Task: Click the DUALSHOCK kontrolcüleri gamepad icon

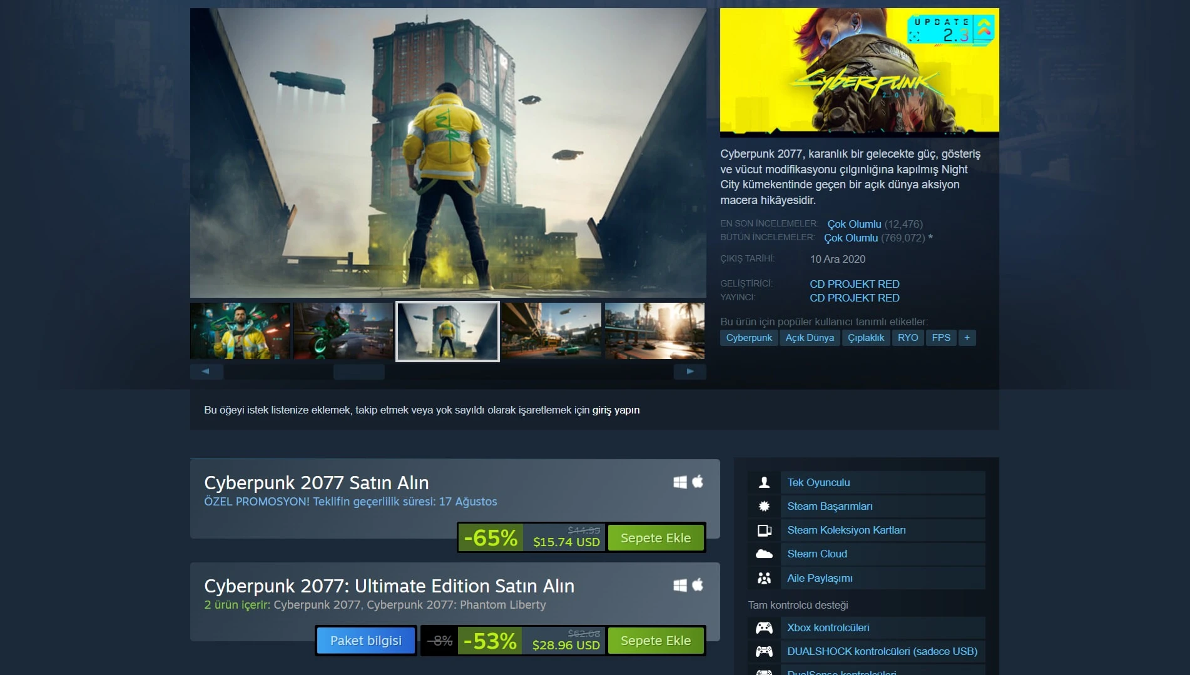Action: [x=764, y=651]
